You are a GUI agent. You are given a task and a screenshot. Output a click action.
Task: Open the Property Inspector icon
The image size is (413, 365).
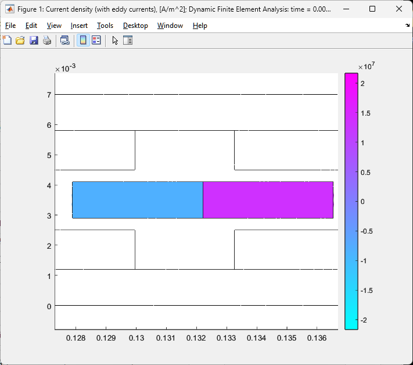128,40
